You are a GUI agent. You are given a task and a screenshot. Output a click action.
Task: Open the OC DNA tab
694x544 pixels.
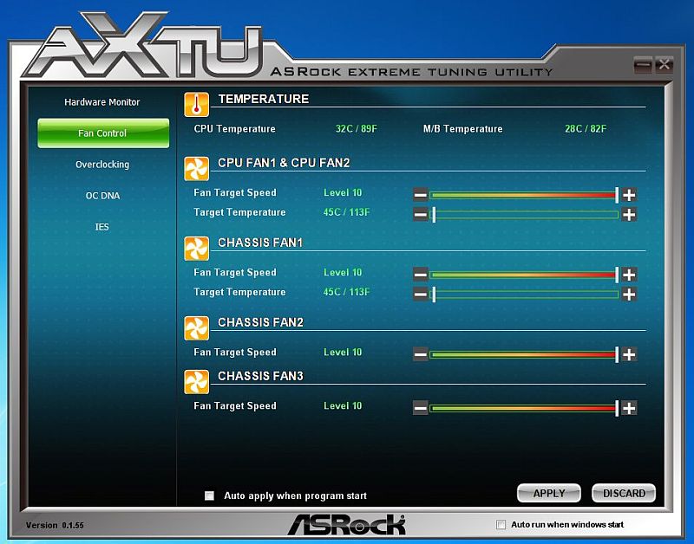(102, 196)
